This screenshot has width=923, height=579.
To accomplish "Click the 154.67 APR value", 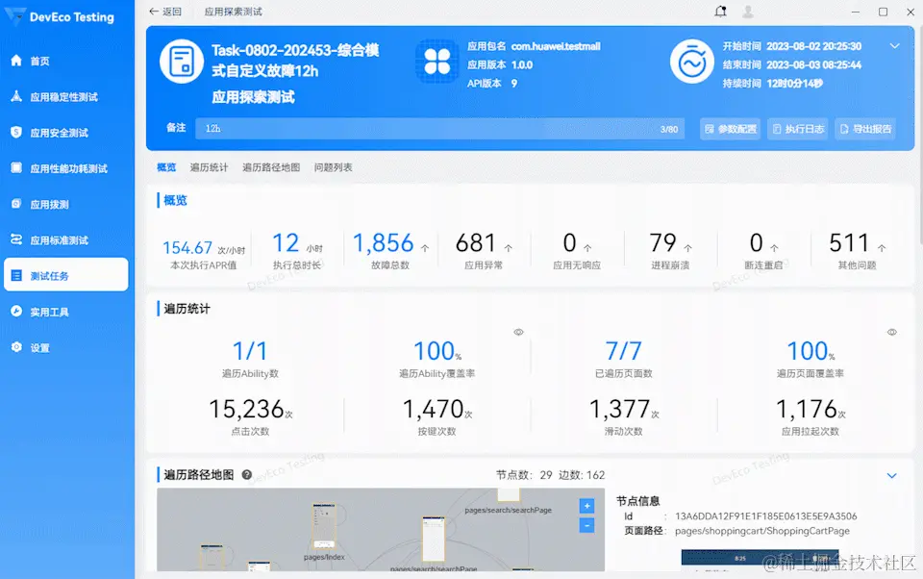I will point(187,247).
